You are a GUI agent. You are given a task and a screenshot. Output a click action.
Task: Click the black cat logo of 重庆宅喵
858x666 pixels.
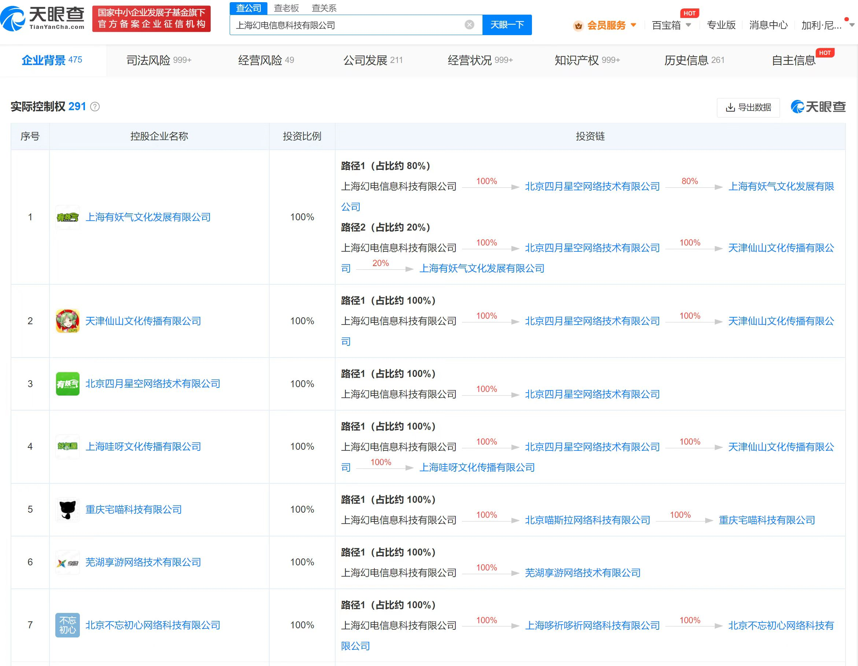click(67, 509)
